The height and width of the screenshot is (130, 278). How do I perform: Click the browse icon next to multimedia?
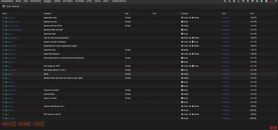click(3, 70)
